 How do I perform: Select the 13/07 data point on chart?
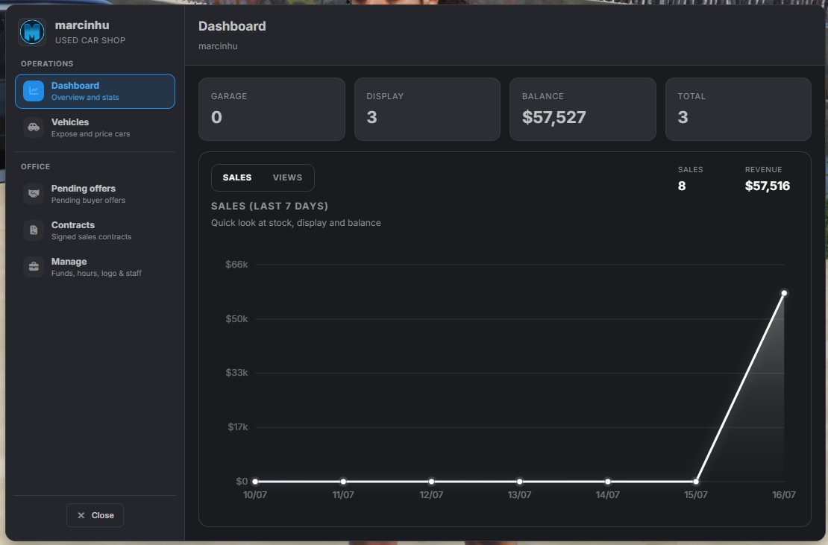(520, 481)
